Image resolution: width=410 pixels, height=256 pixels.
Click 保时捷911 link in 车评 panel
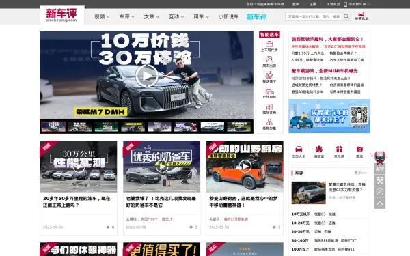point(346,249)
